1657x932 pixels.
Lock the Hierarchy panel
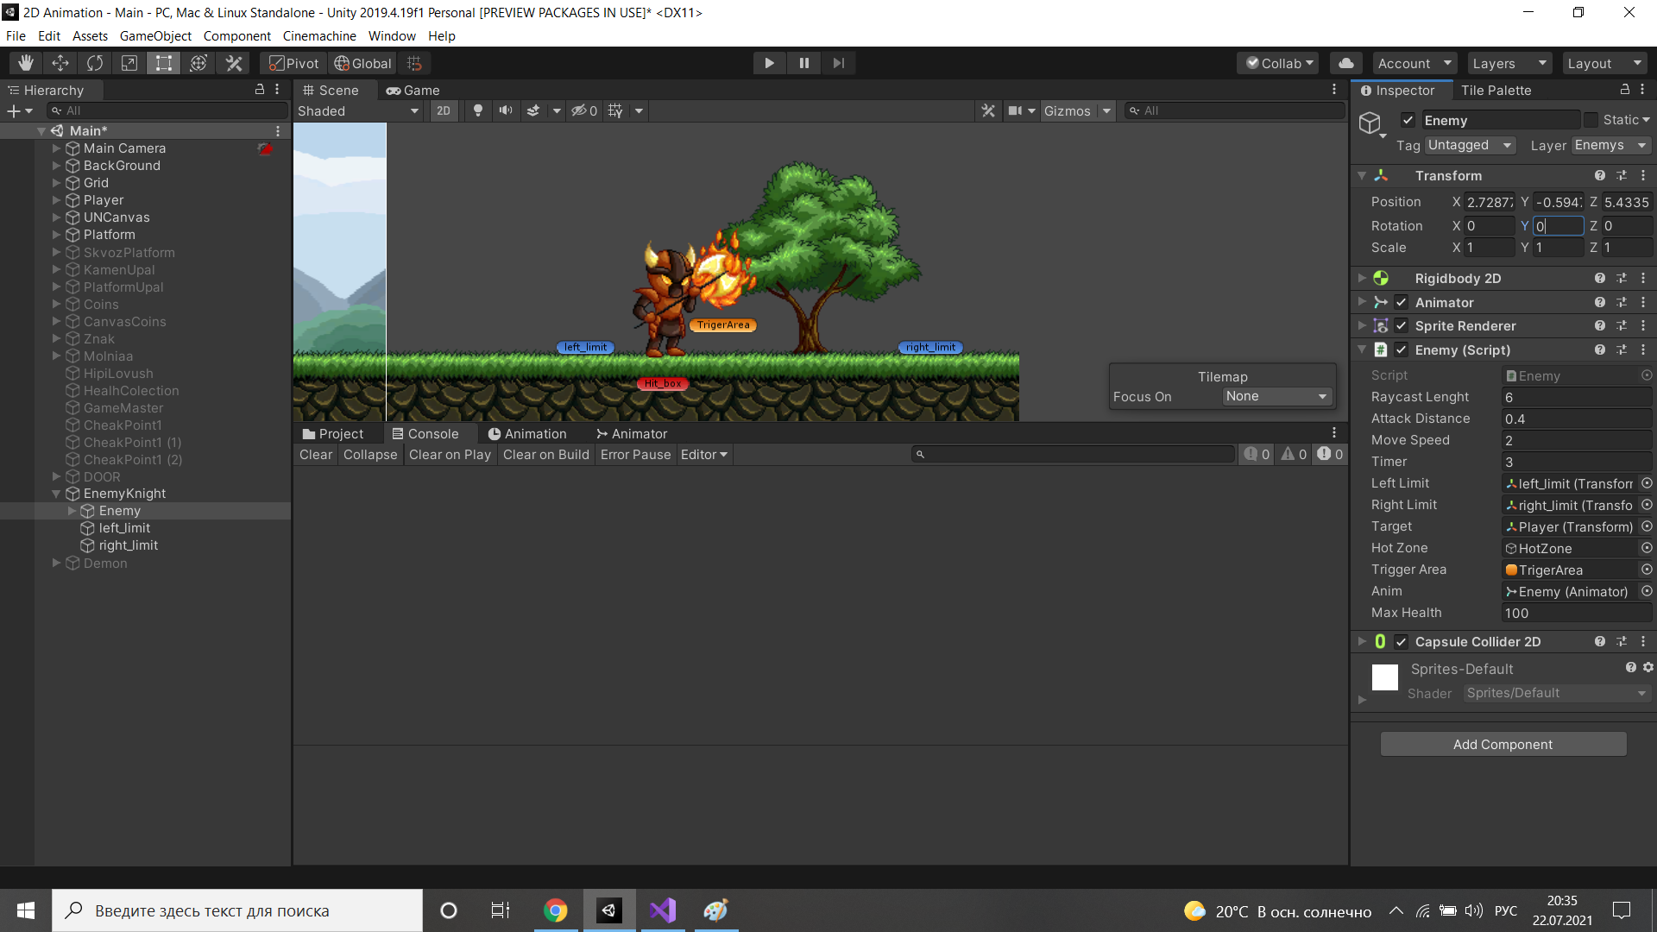(x=259, y=90)
